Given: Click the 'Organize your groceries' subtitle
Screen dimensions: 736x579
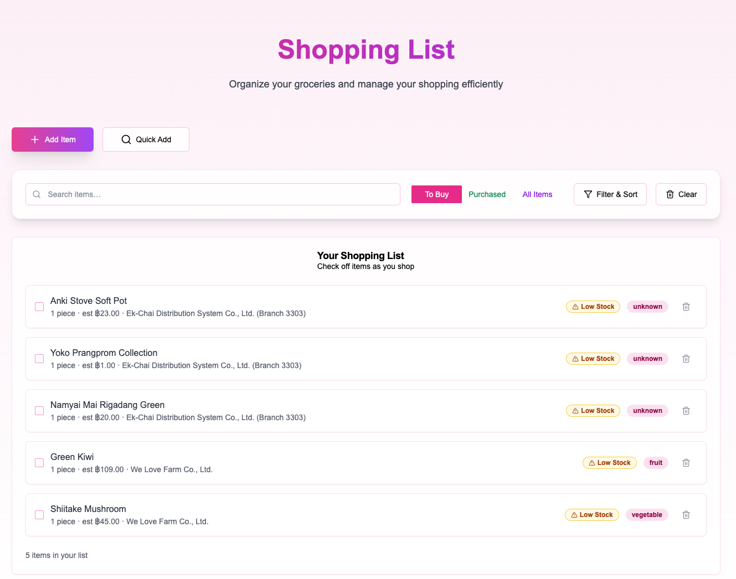Looking at the screenshot, I should 366,84.
